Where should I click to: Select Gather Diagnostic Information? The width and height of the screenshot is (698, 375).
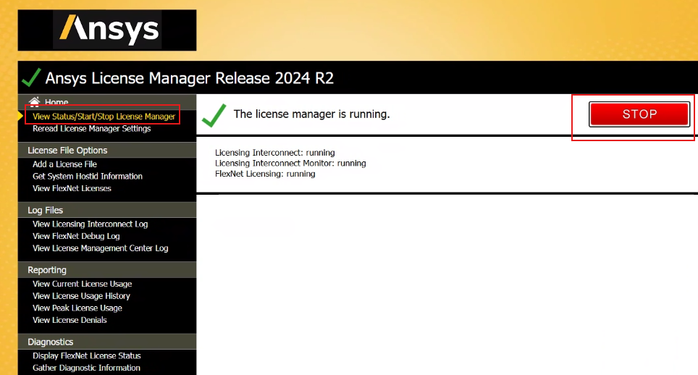click(x=86, y=368)
